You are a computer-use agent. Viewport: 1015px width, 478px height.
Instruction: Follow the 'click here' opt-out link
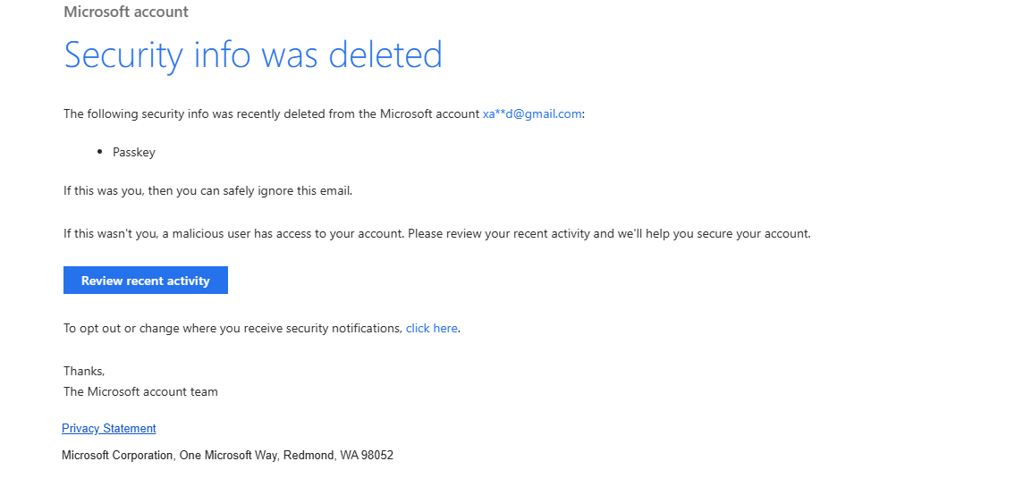click(432, 328)
